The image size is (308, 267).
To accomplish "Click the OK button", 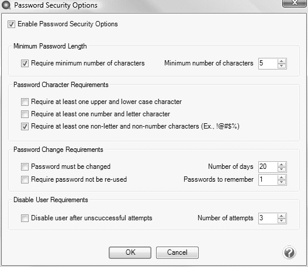I will click(x=130, y=252).
